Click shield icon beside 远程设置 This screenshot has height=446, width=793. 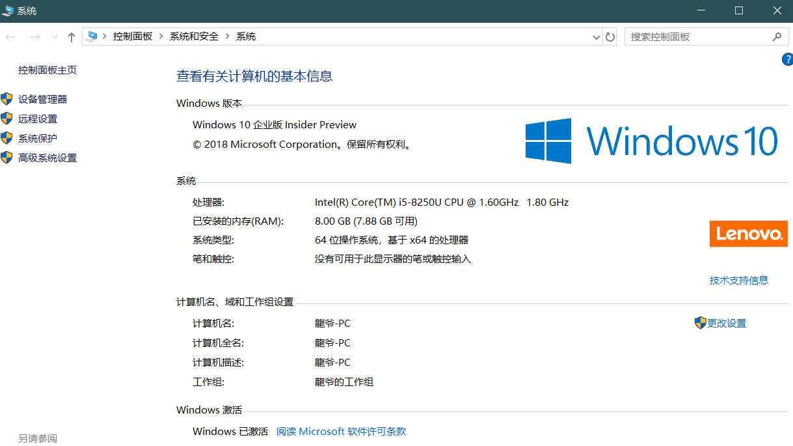[7, 118]
